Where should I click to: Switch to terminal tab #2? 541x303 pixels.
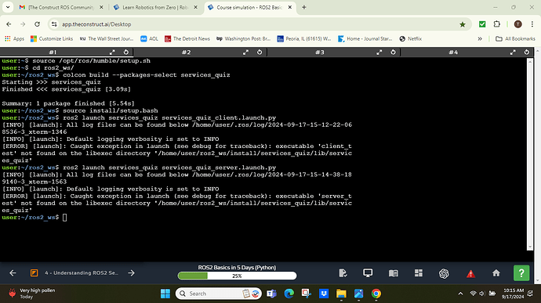[x=187, y=52]
